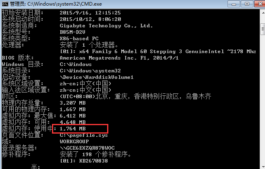Click the install date 2015/9/16, 12:15:25
This screenshot has height=169, width=265.
[x=90, y=13]
